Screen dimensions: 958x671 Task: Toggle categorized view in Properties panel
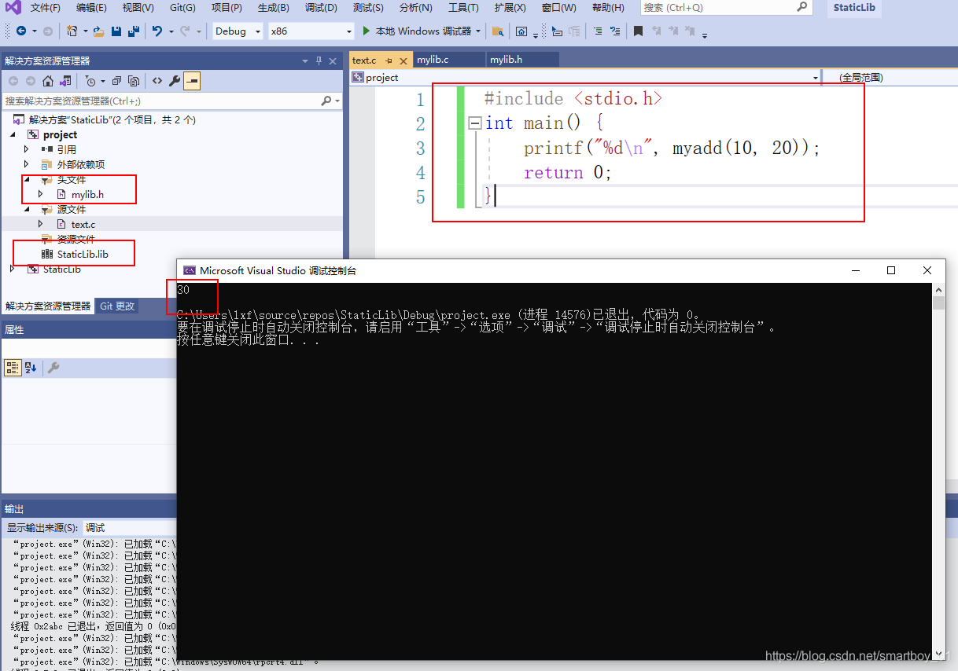13,368
